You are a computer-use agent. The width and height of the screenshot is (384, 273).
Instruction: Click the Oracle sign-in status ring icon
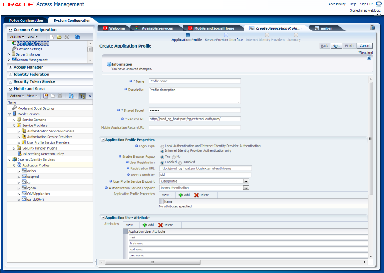[x=379, y=4]
